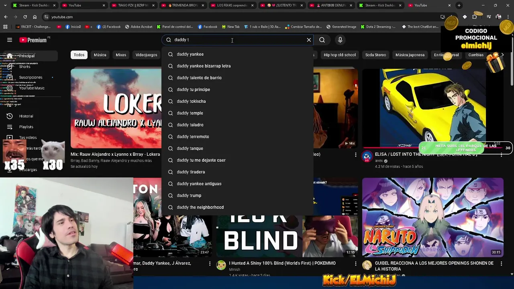
Task: Open 'Shorts' in the sidebar
Action: click(24, 67)
